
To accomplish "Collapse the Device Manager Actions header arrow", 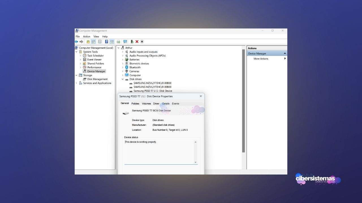I will click(285, 54).
